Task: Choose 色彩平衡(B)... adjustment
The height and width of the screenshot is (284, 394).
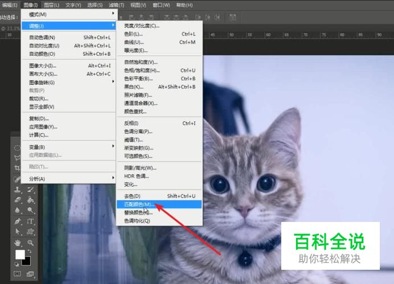Action: (x=159, y=79)
